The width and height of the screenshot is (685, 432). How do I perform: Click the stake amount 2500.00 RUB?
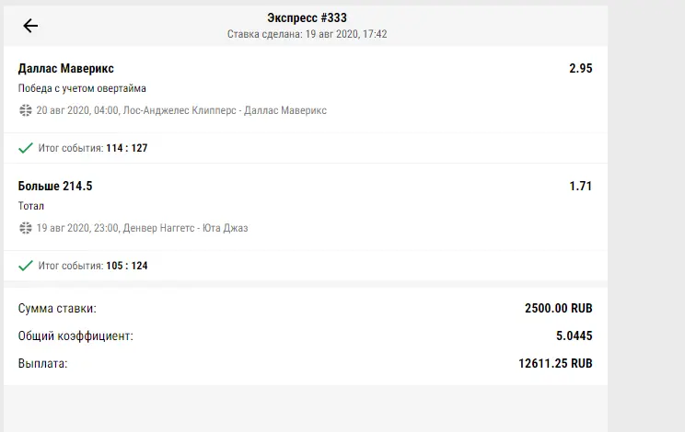558,308
